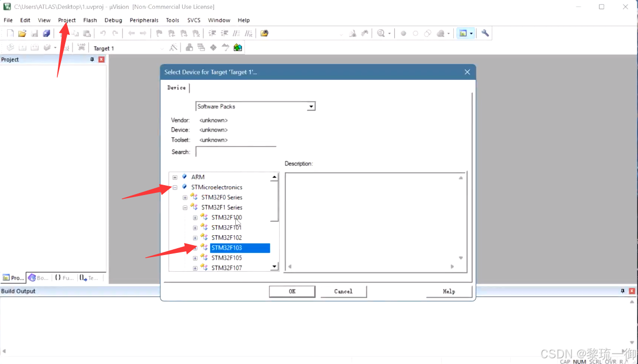The height and width of the screenshot is (364, 638).
Task: Select STM32F107 in device tree
Action: (x=226, y=268)
